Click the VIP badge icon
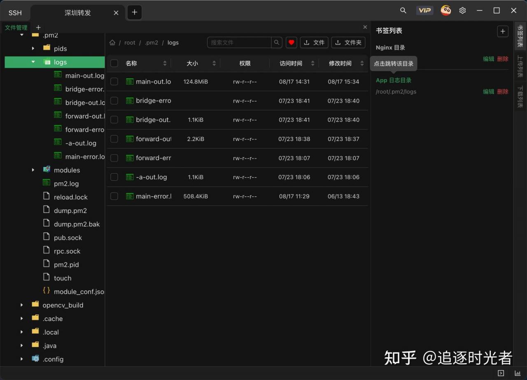527x380 pixels. click(424, 11)
